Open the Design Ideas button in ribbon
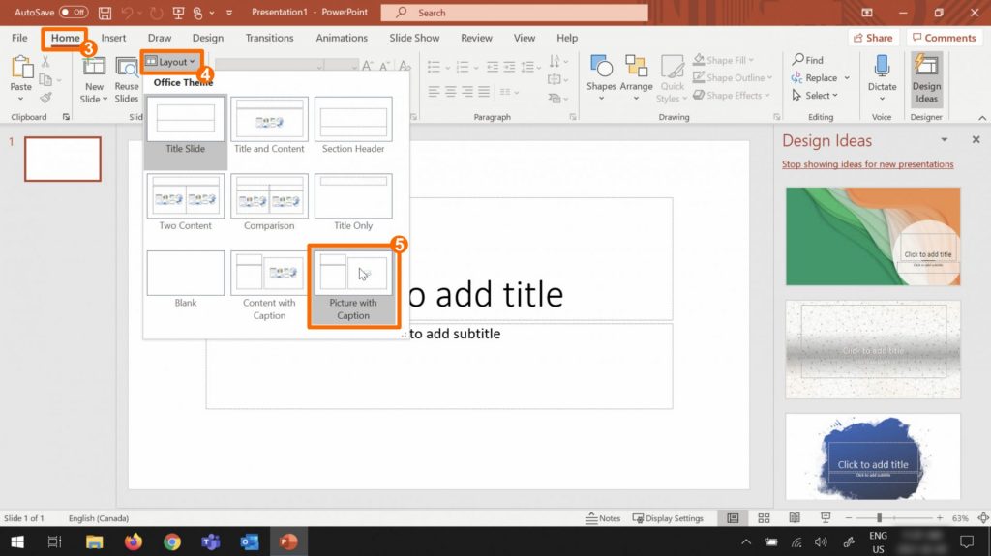 click(926, 78)
